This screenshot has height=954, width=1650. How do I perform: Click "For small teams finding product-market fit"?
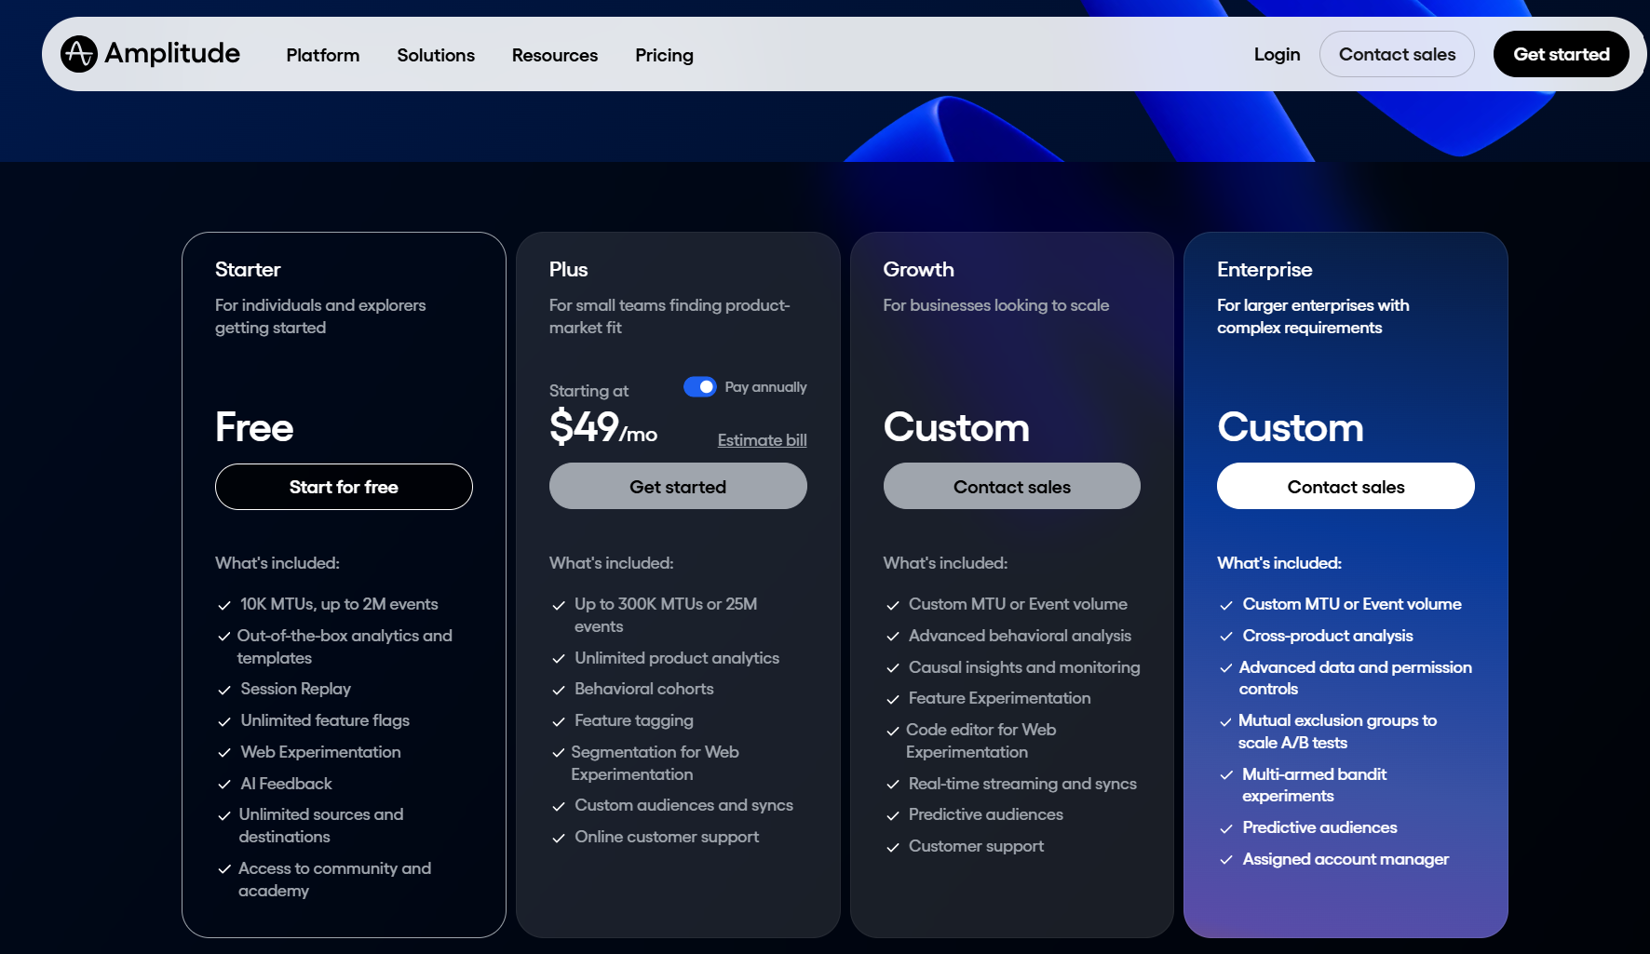(669, 316)
